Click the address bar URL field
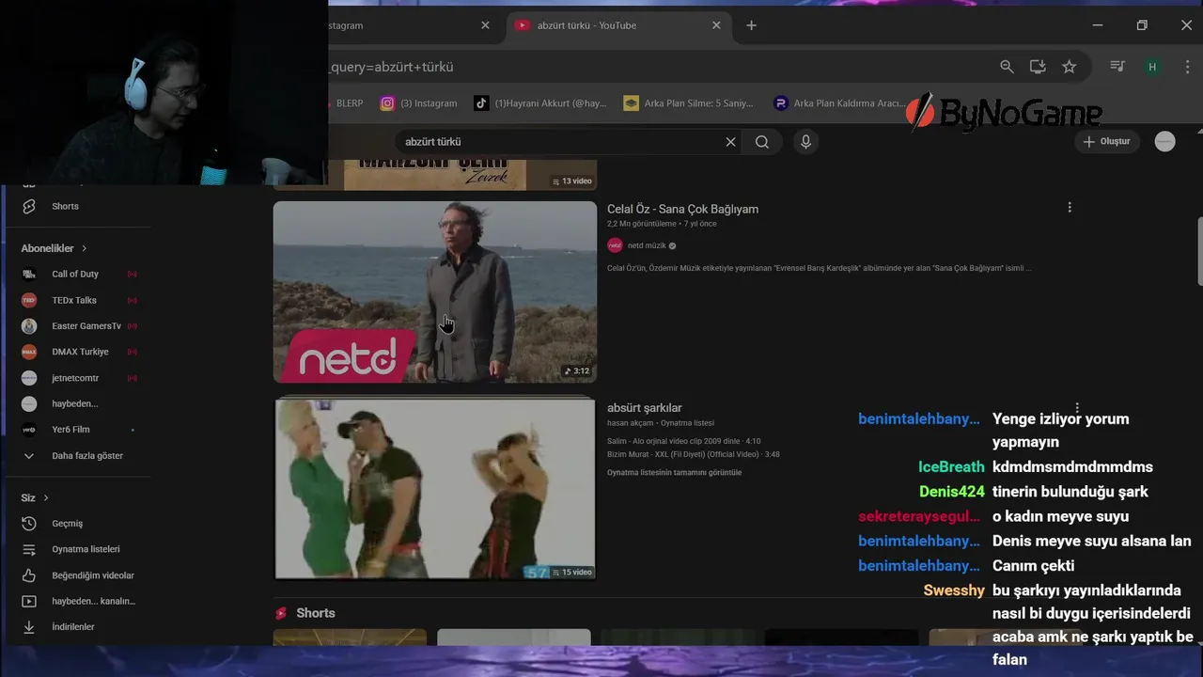The width and height of the screenshot is (1203, 677). 658,67
